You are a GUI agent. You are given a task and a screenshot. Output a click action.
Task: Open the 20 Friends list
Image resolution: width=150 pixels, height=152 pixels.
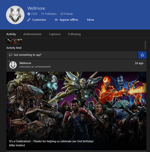(67, 14)
